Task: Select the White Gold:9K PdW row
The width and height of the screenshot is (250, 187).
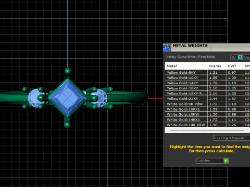Action: [x=207, y=104]
